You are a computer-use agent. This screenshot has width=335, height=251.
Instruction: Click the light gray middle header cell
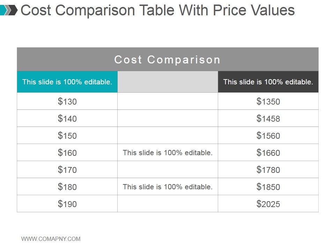(x=167, y=82)
